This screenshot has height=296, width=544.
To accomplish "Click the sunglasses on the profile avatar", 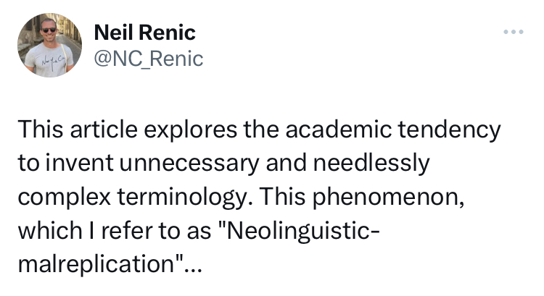I will 48,30.
